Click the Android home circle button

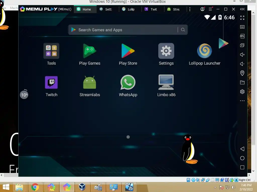pyautogui.click(x=242, y=158)
